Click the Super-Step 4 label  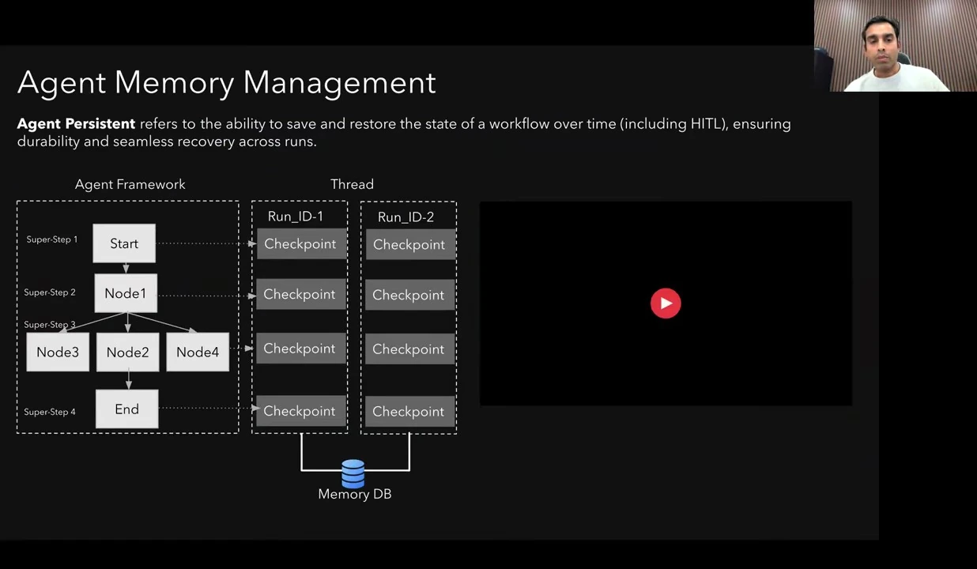pos(50,412)
